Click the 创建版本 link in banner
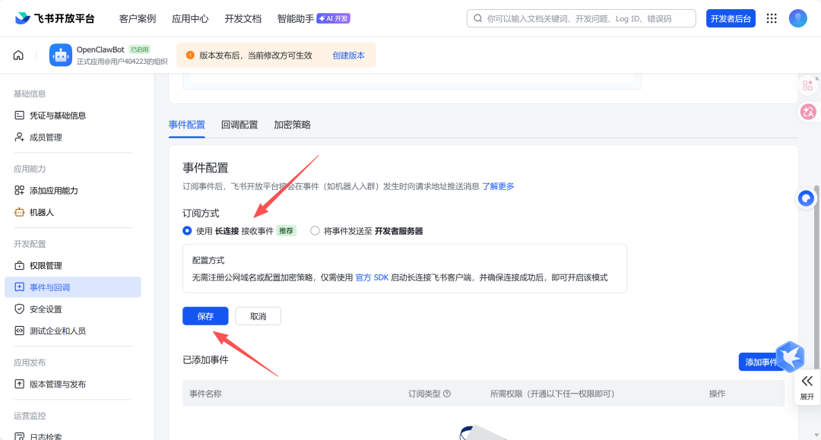821x440 pixels. click(348, 55)
